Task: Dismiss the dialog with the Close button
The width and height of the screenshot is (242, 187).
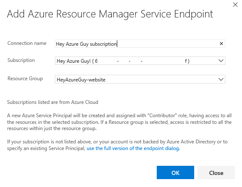Action: (216, 172)
